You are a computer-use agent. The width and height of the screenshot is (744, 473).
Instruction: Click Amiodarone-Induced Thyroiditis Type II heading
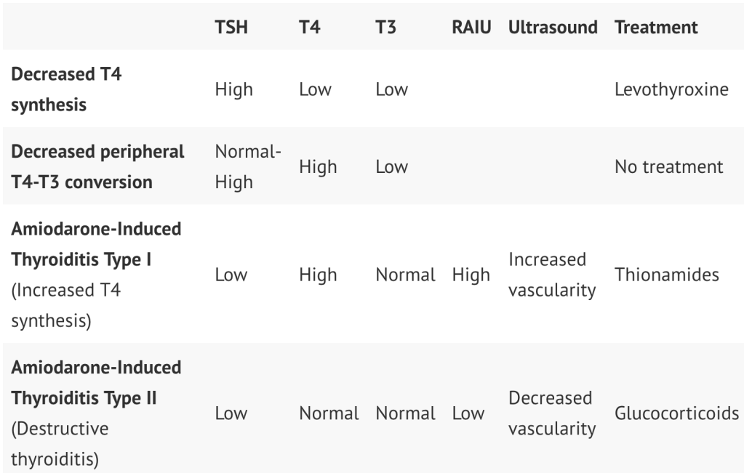[96, 383]
